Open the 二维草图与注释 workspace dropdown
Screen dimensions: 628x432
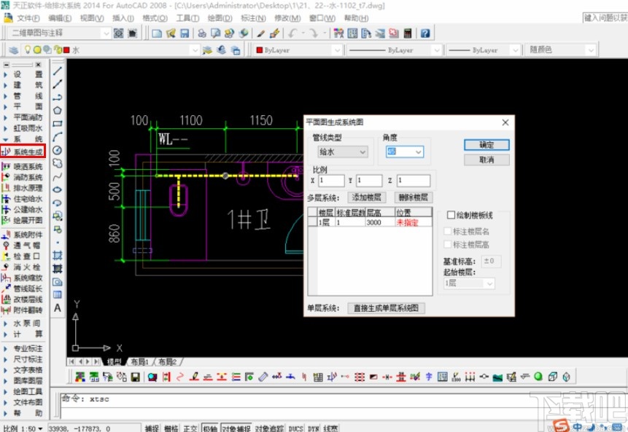point(106,34)
